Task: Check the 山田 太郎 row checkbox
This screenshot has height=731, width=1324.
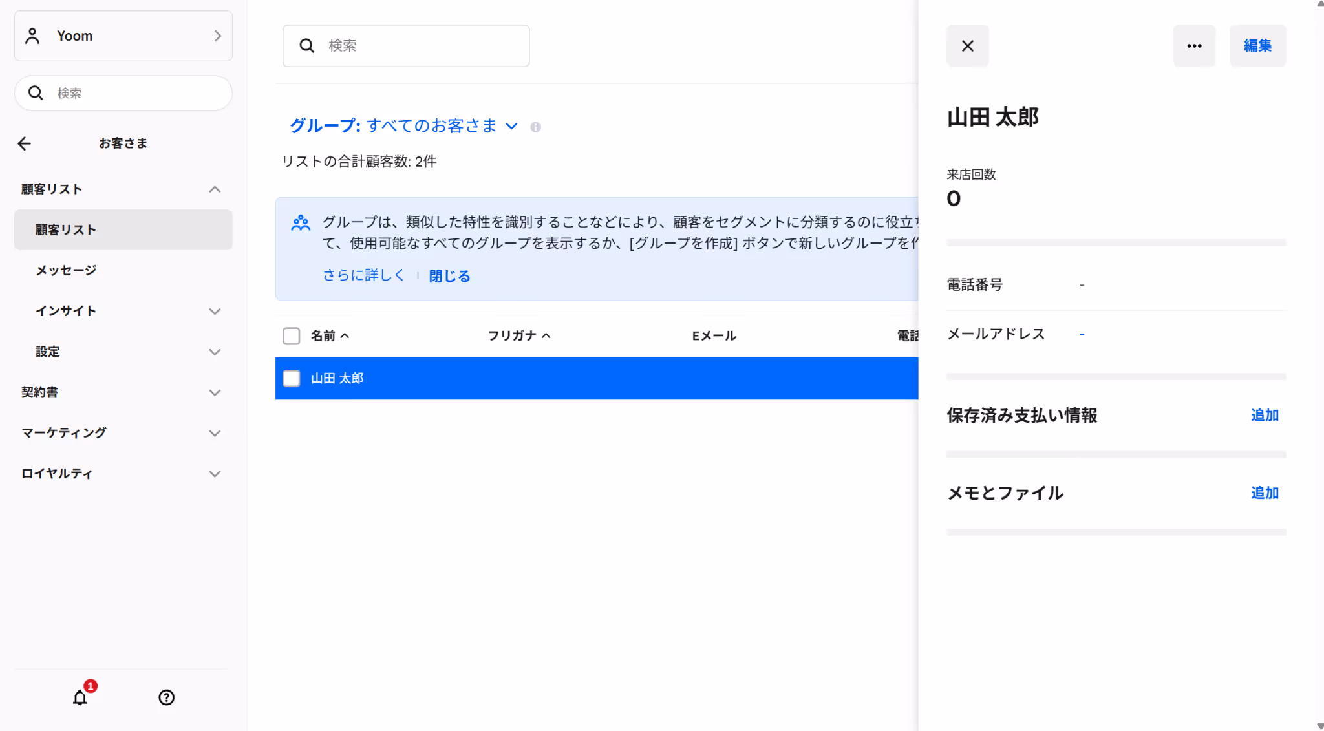Action: (292, 378)
